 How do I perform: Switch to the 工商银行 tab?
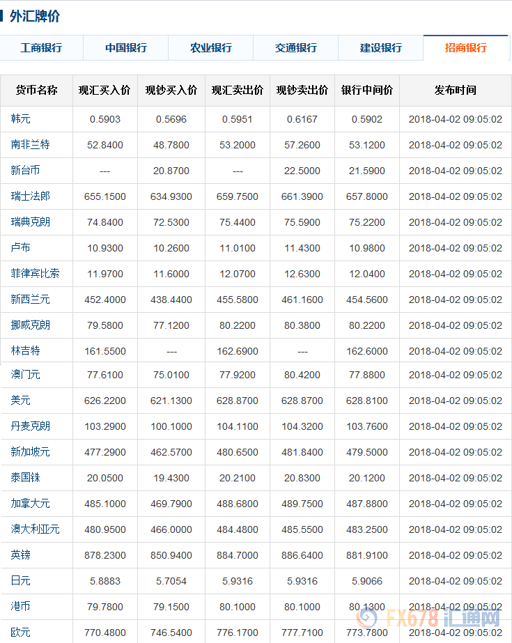coord(41,48)
